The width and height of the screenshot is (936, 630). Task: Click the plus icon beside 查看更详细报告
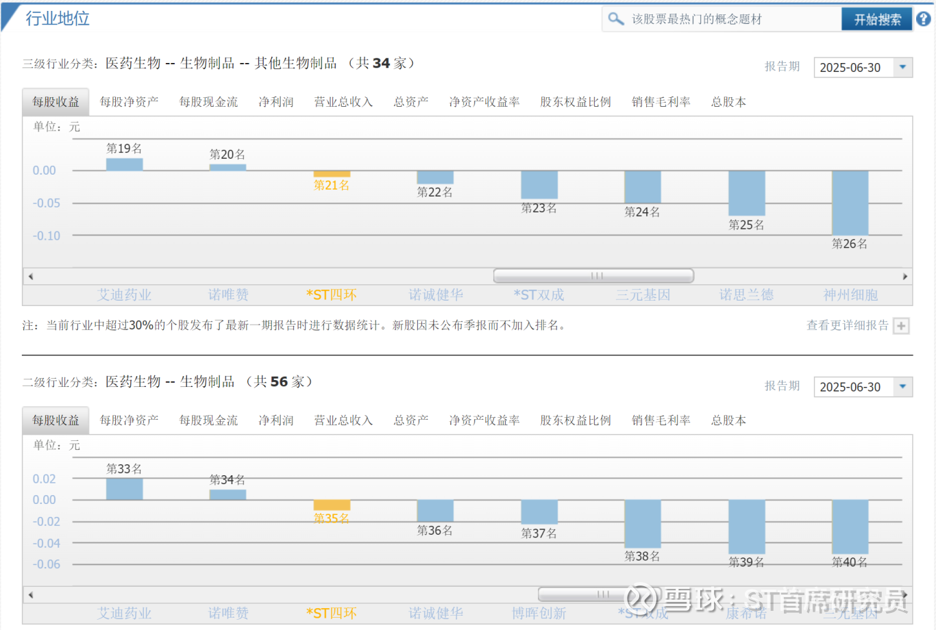point(902,326)
